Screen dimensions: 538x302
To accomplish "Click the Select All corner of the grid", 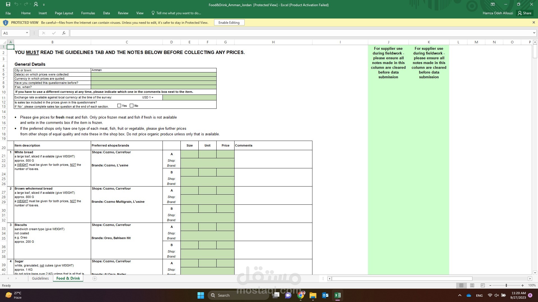I will (x=4, y=42).
